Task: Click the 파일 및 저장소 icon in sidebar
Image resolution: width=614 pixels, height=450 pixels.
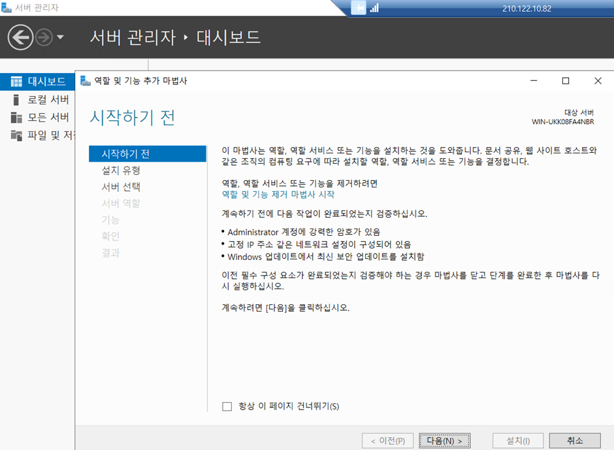Action: 16,135
